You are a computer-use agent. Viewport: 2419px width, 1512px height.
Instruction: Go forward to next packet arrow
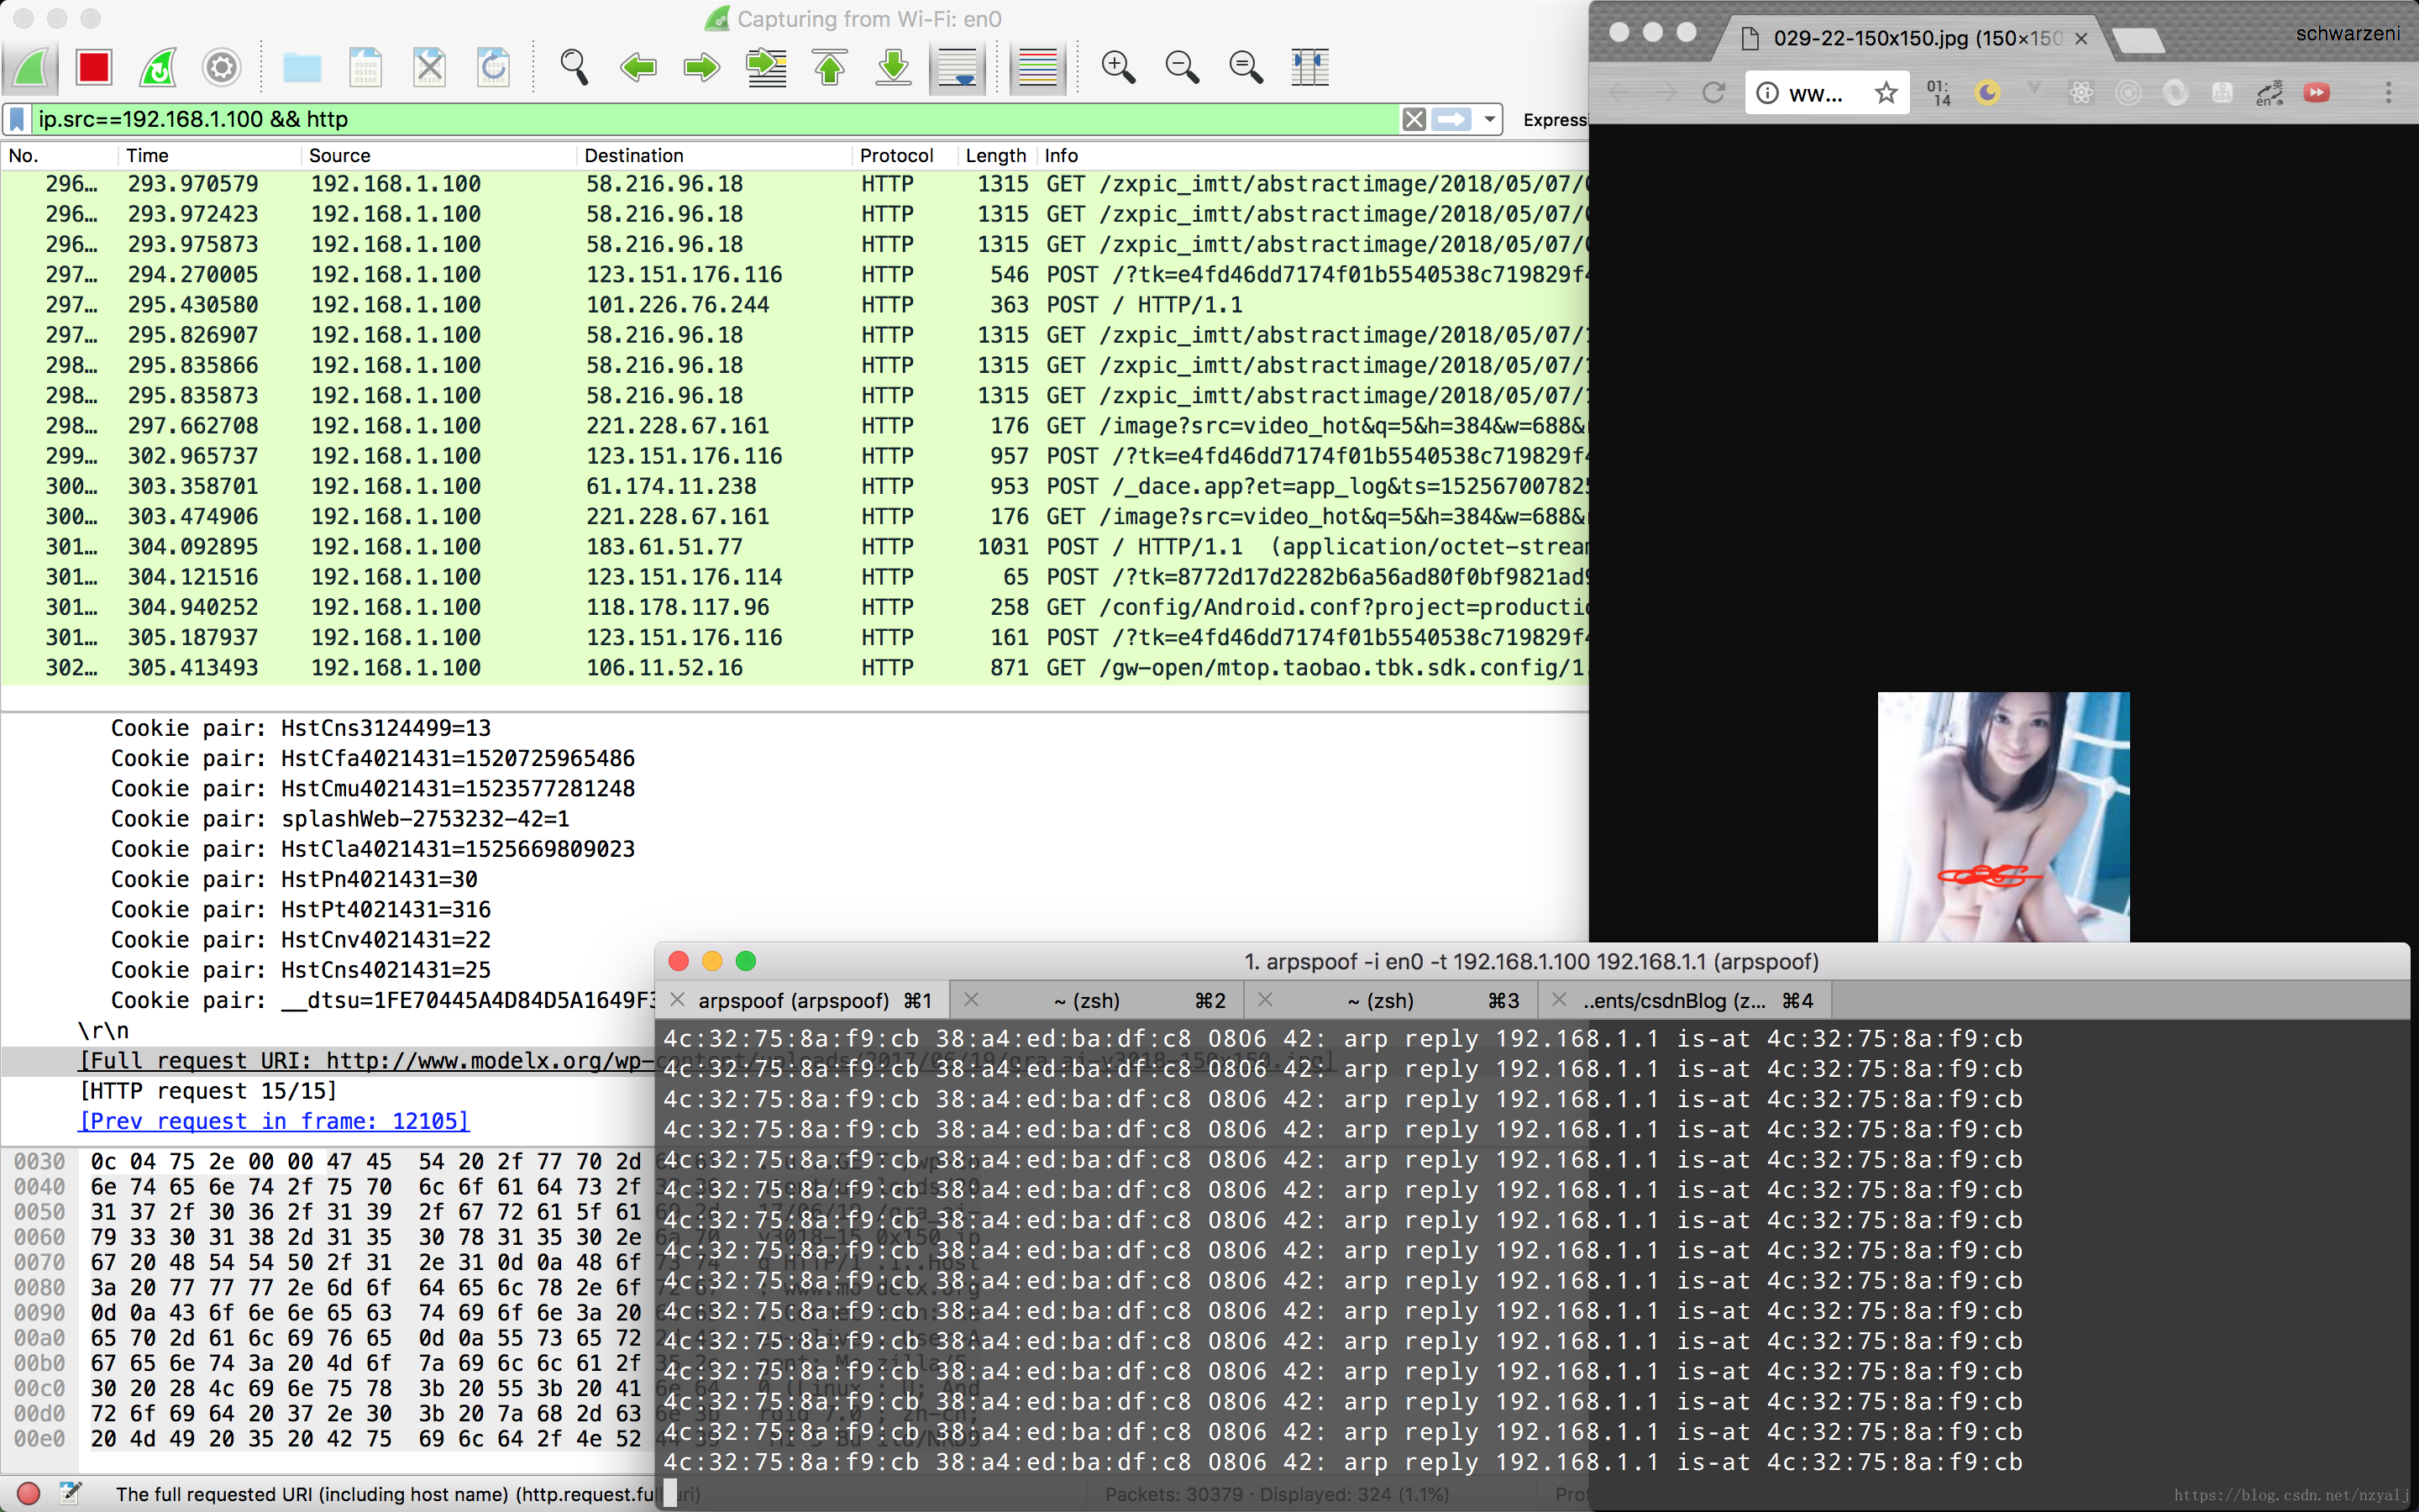point(701,67)
